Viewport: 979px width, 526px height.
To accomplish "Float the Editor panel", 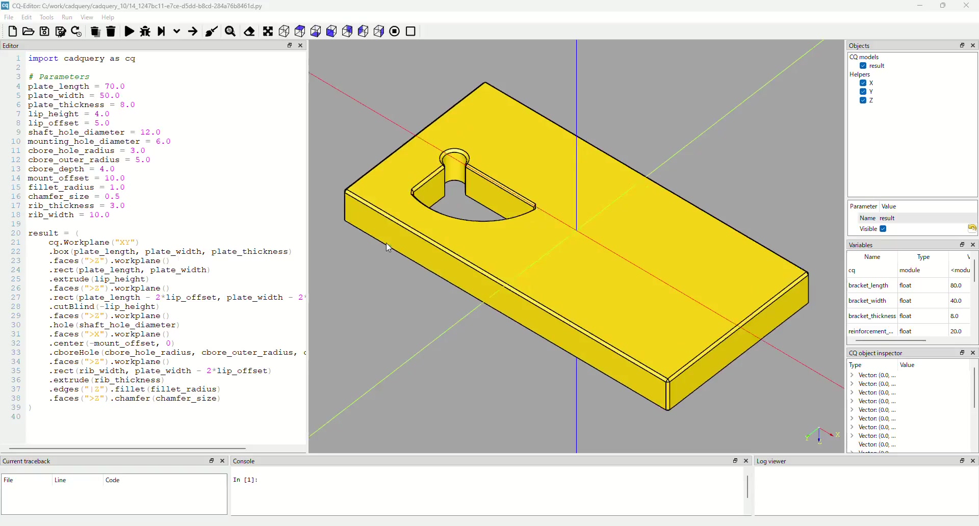I will 290,45.
